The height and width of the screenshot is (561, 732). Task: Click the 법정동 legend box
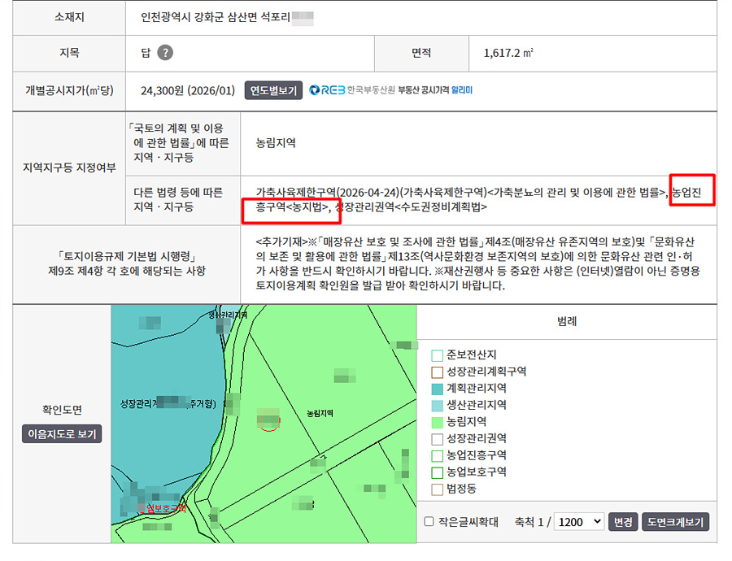pyautogui.click(x=437, y=489)
